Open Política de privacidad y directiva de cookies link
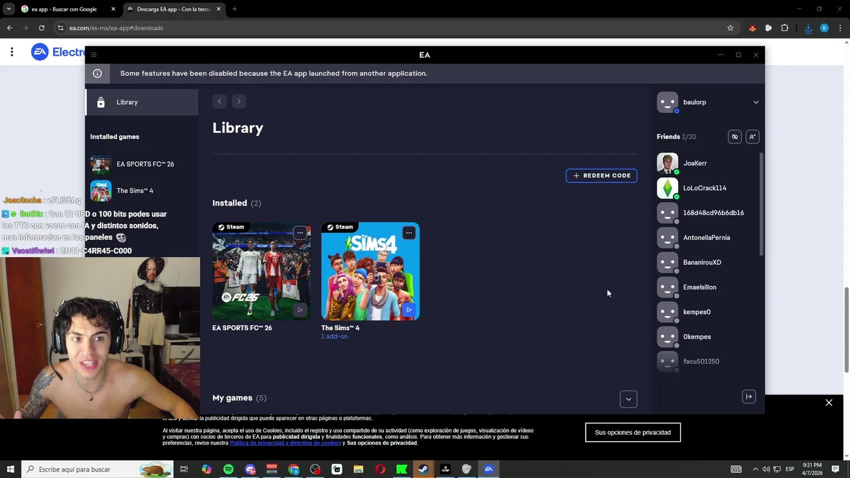The image size is (850, 478). coord(286,443)
